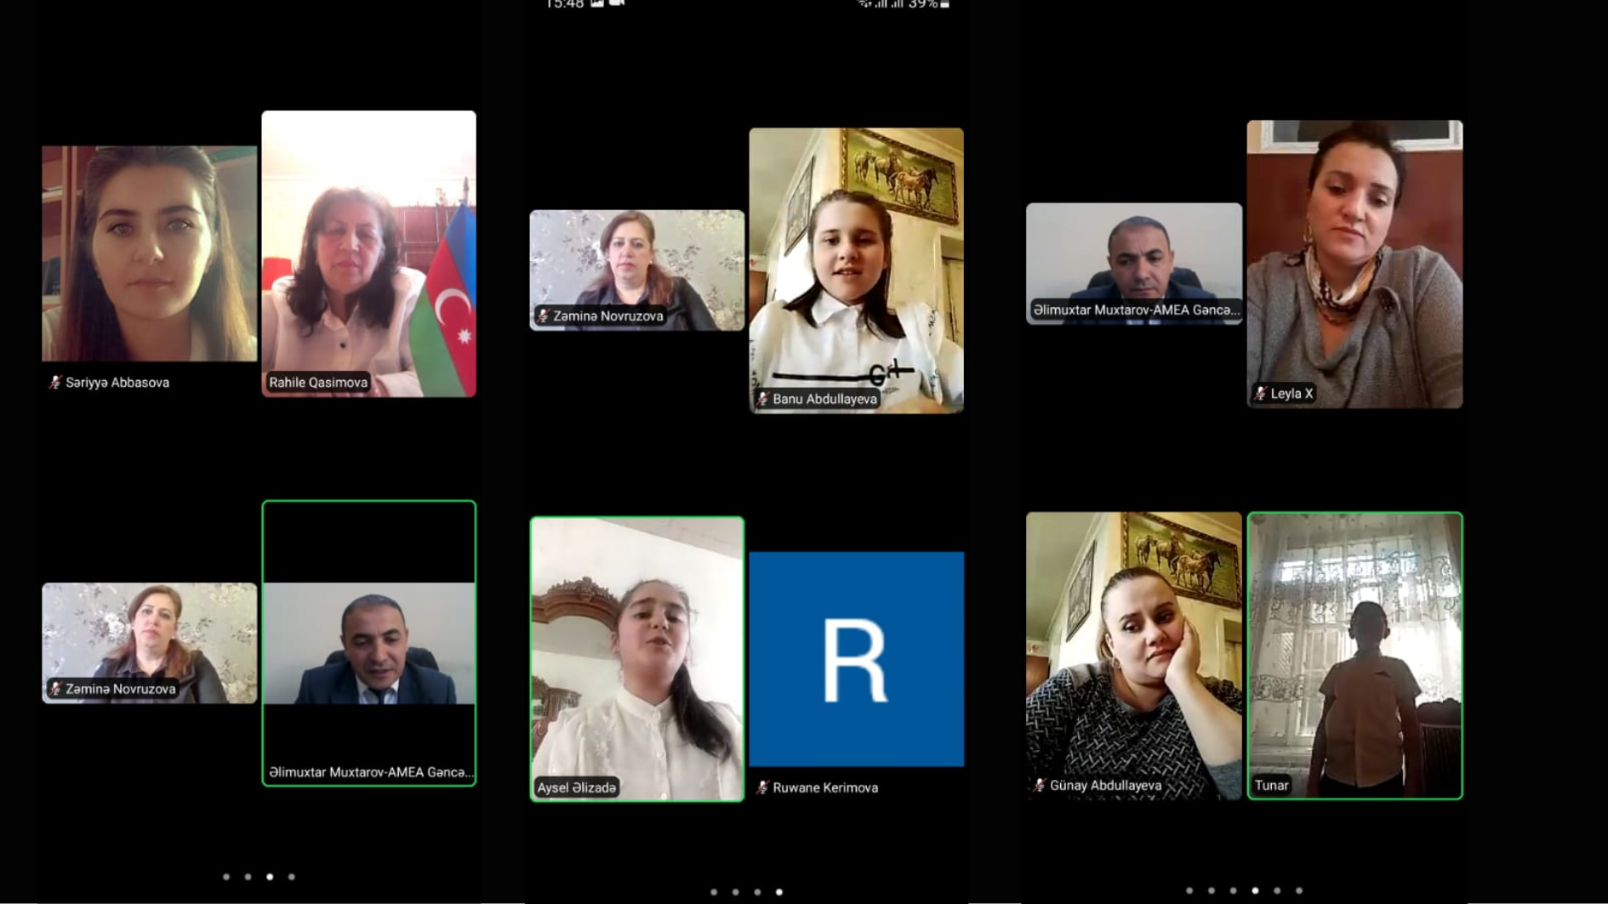Image resolution: width=1608 pixels, height=904 pixels.
Task: Tap the battery icon in the phone status bar
Action: coord(944,4)
